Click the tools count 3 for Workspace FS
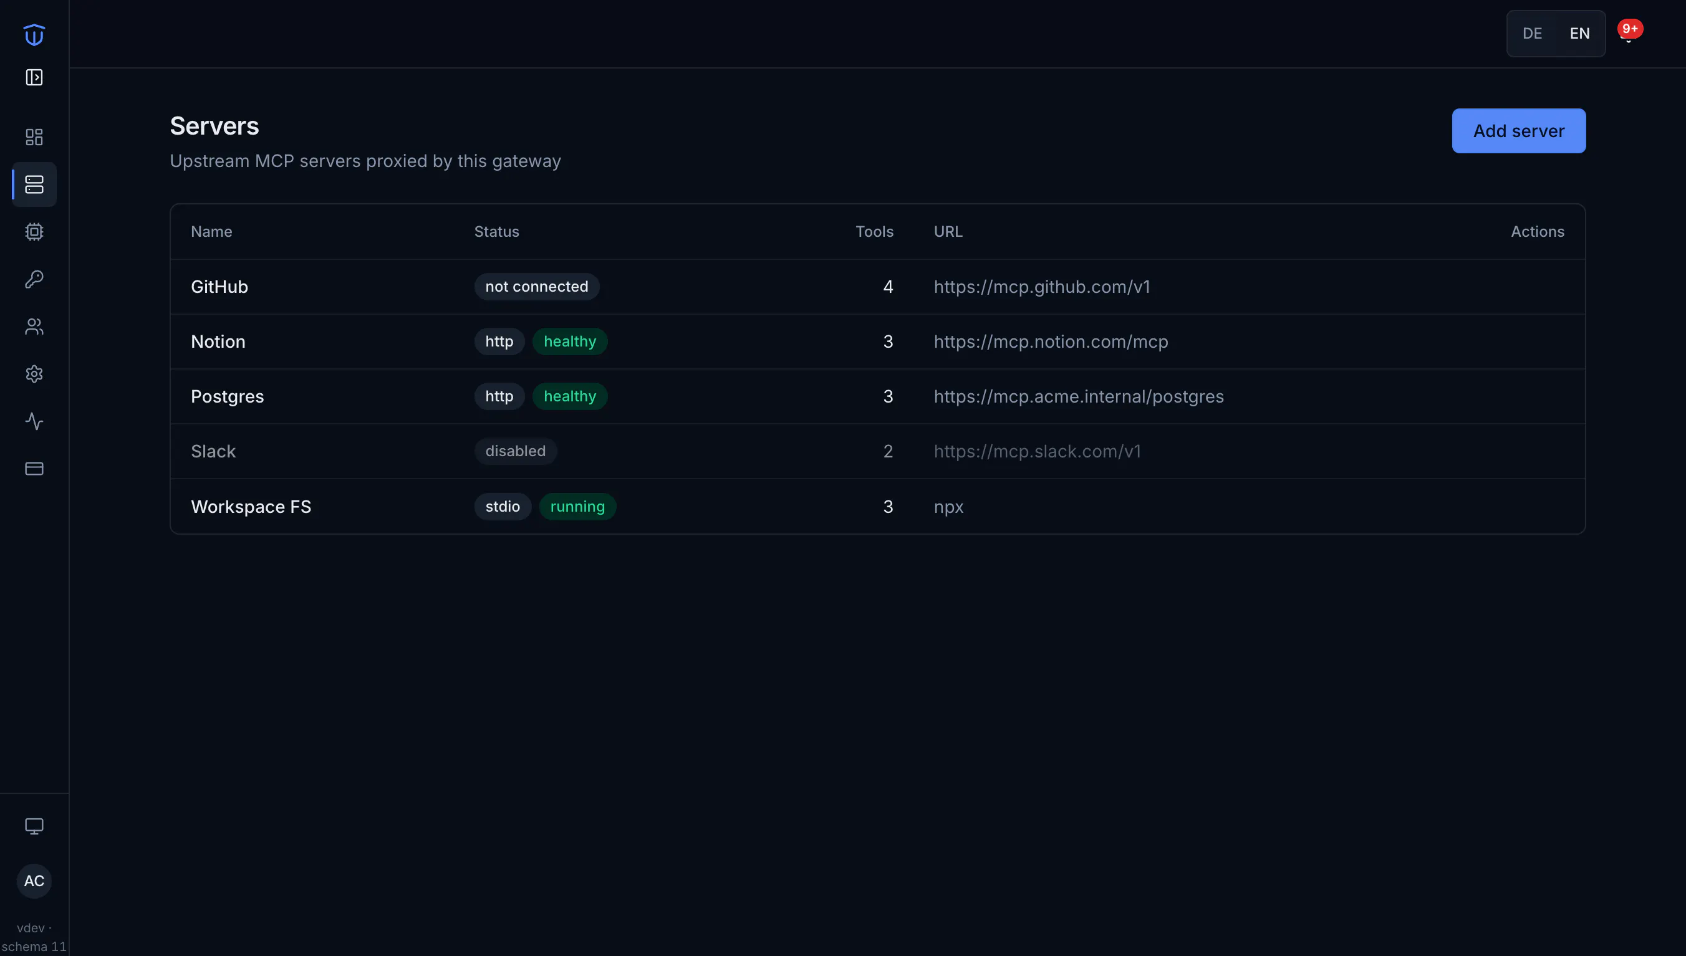Image resolution: width=1686 pixels, height=956 pixels. click(x=888, y=506)
